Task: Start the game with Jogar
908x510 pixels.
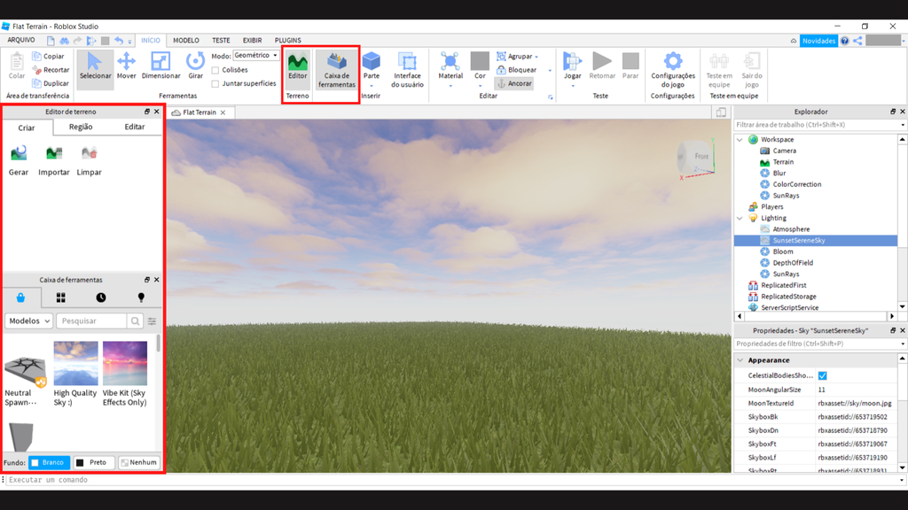Action: (x=572, y=66)
